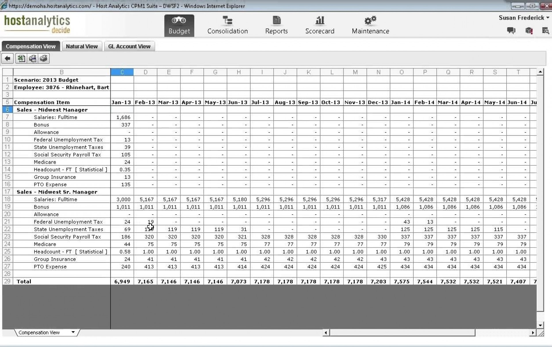Viewport: 552px width, 347px height.
Task: Switch to GL Account View
Action: click(129, 46)
